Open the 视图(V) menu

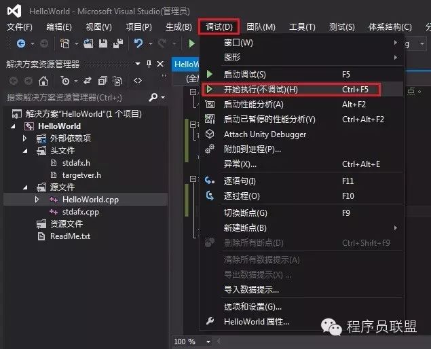point(98,27)
